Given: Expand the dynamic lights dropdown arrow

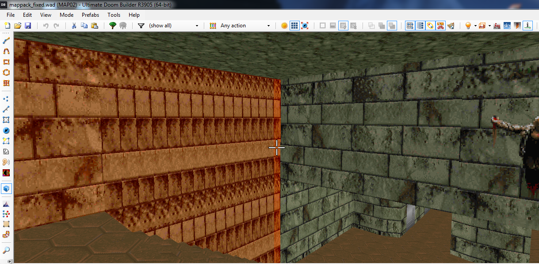Looking at the screenshot, I should pos(475,26).
